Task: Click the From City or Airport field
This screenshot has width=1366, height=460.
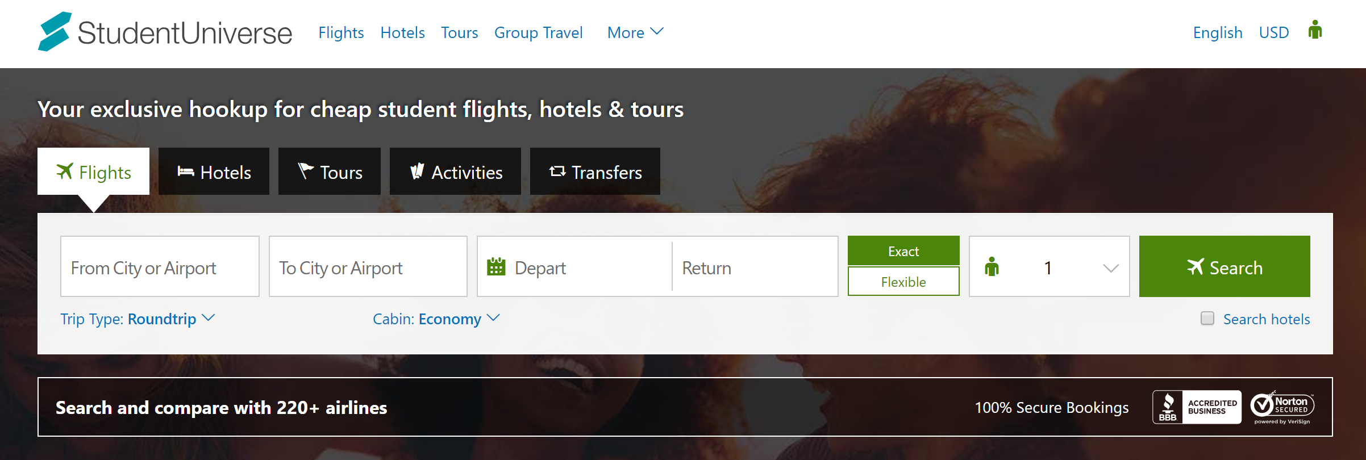Action: click(160, 267)
